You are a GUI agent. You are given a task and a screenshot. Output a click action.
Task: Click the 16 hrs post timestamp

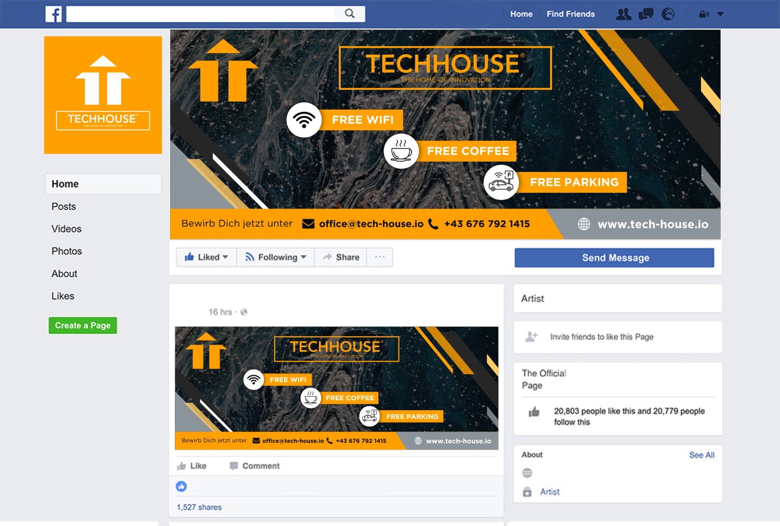tap(220, 312)
